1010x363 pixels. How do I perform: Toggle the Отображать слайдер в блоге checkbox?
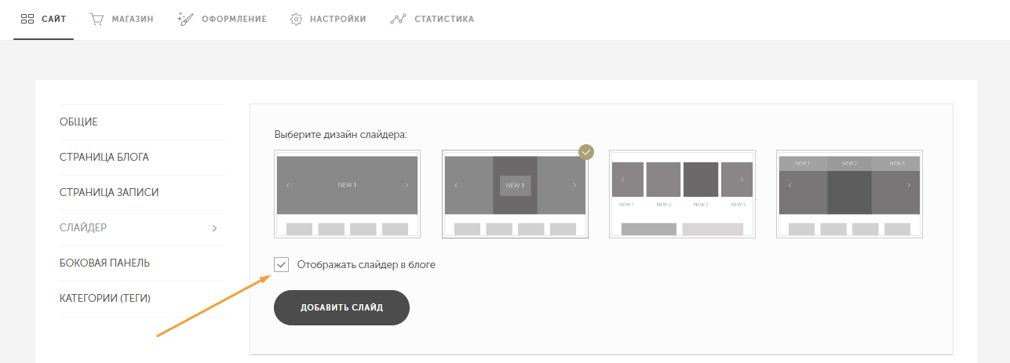[x=282, y=265]
